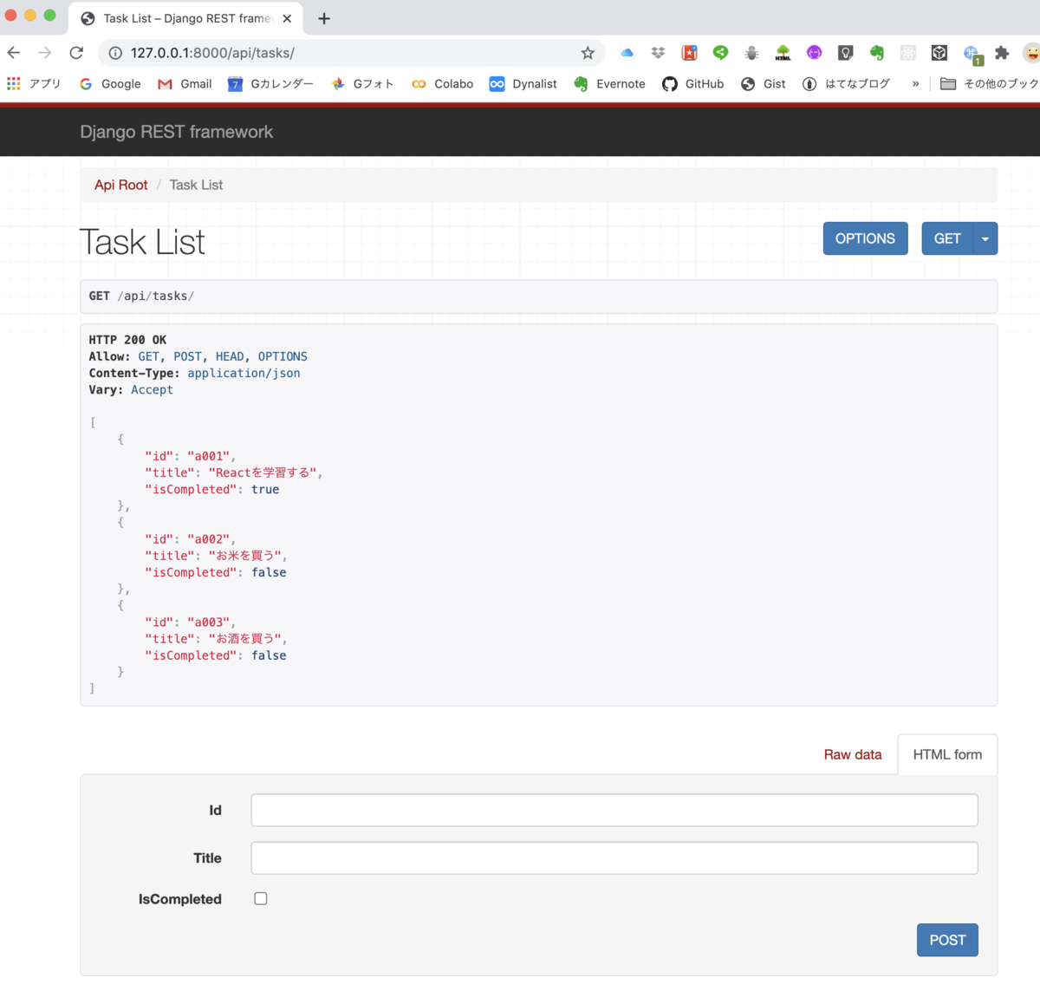Go to Api Root breadcrumb
The image size is (1040, 984).
click(121, 185)
